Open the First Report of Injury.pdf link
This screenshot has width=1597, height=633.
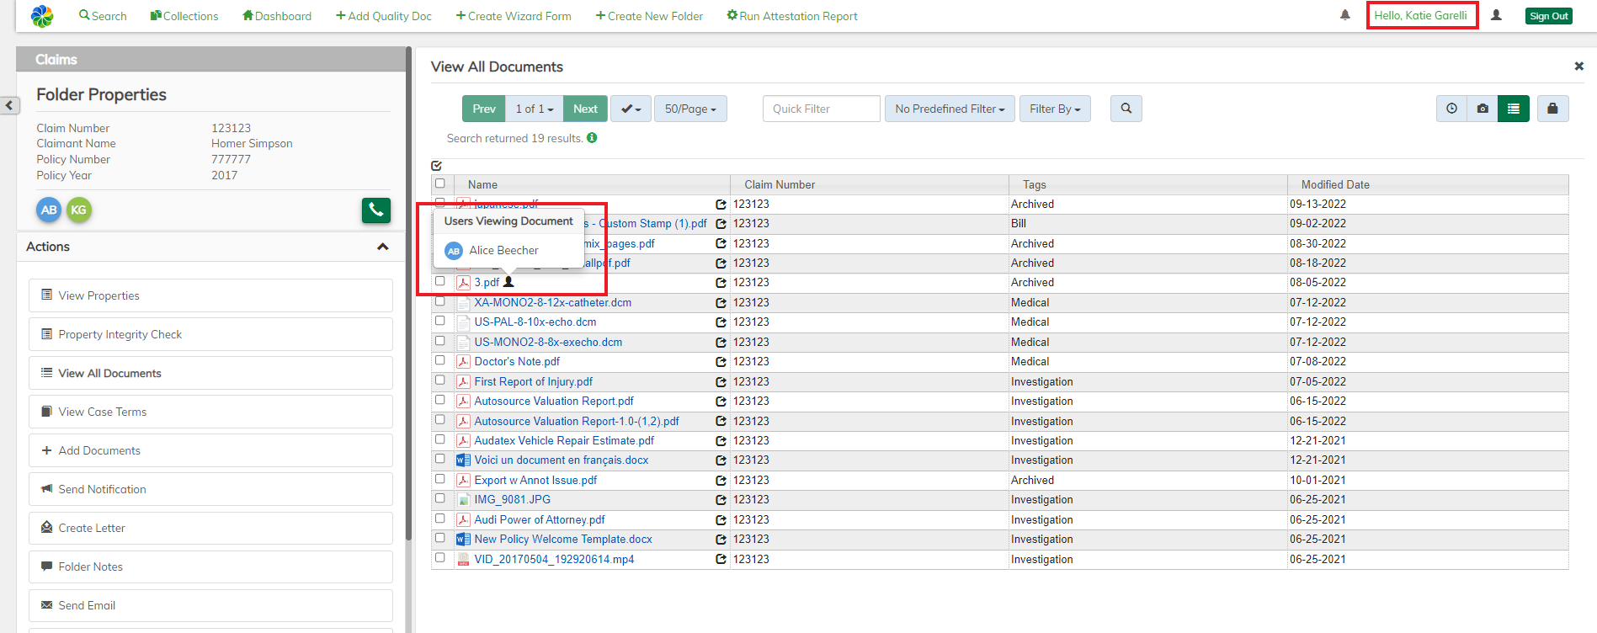coord(533,381)
